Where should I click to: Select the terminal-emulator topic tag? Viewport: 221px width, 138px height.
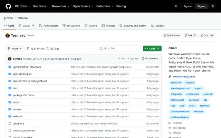[x=180, y=111]
